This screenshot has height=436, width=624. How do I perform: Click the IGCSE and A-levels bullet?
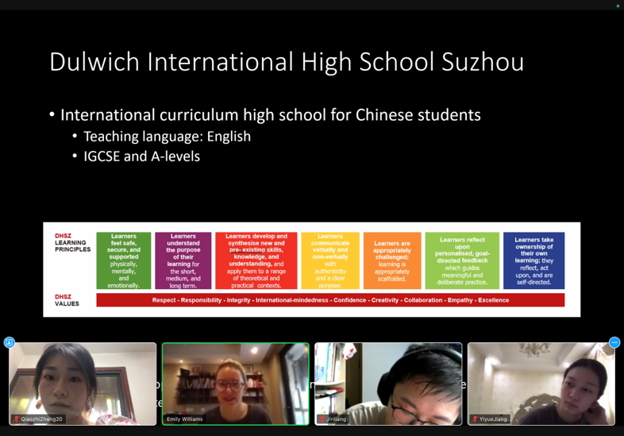[x=141, y=156]
